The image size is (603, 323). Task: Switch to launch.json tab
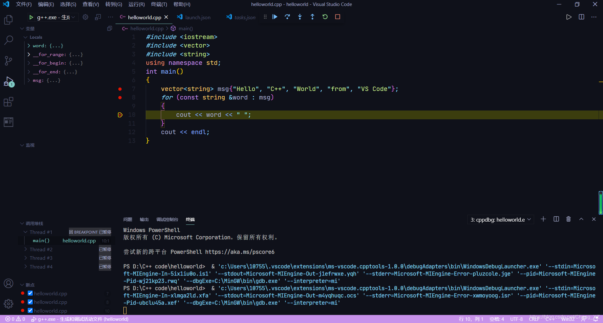(x=194, y=17)
